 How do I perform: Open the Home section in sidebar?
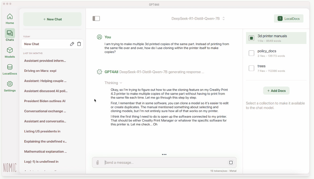10,19
